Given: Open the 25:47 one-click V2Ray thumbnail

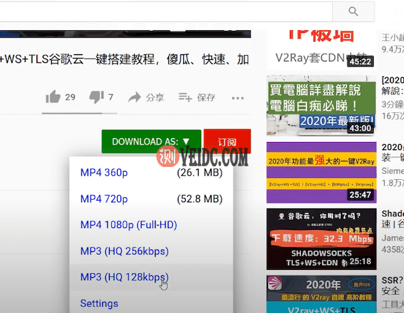Looking at the screenshot, I should [x=320, y=171].
